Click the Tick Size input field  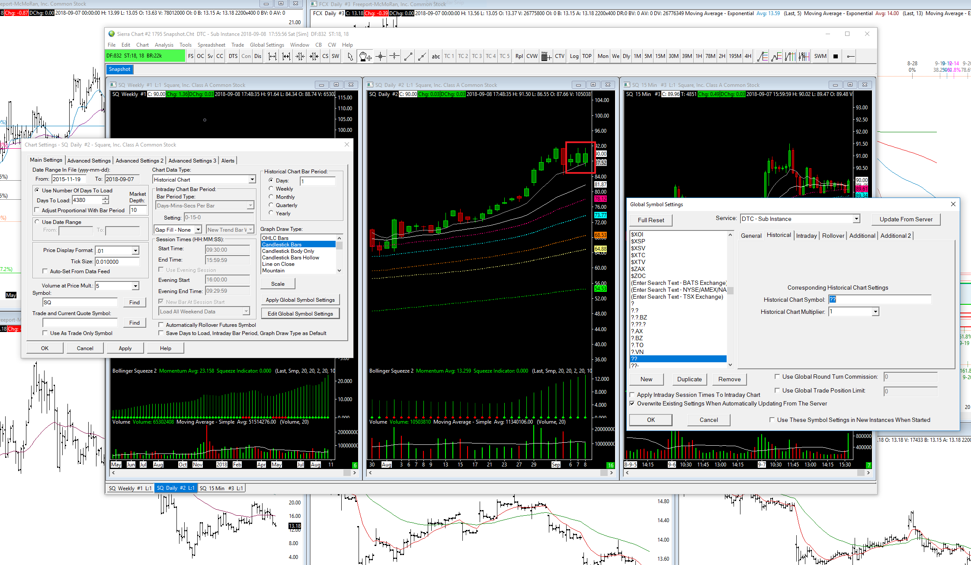(117, 262)
